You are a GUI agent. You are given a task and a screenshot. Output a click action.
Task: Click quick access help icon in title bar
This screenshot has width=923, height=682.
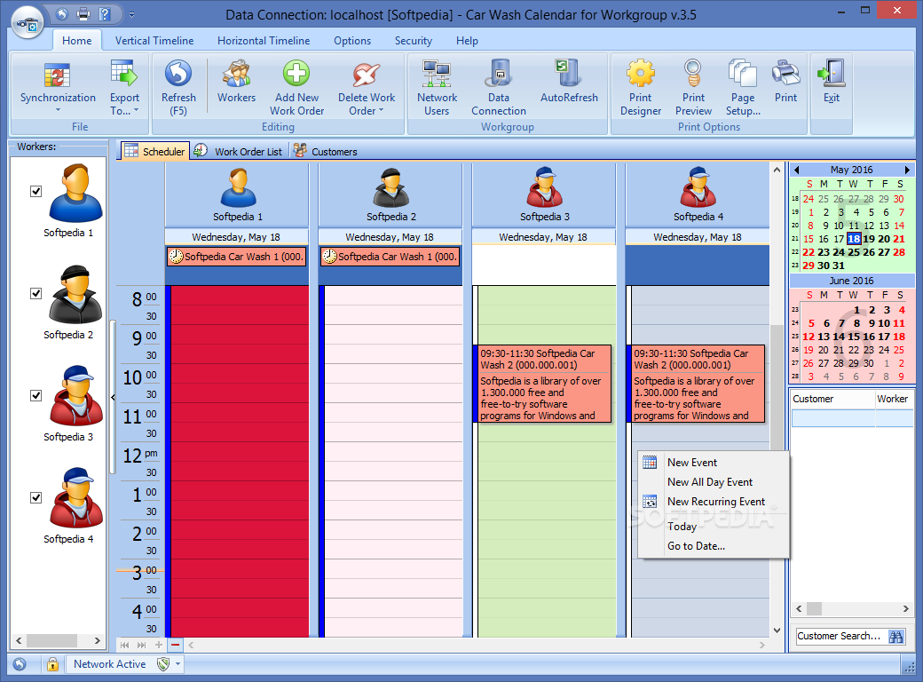105,13
